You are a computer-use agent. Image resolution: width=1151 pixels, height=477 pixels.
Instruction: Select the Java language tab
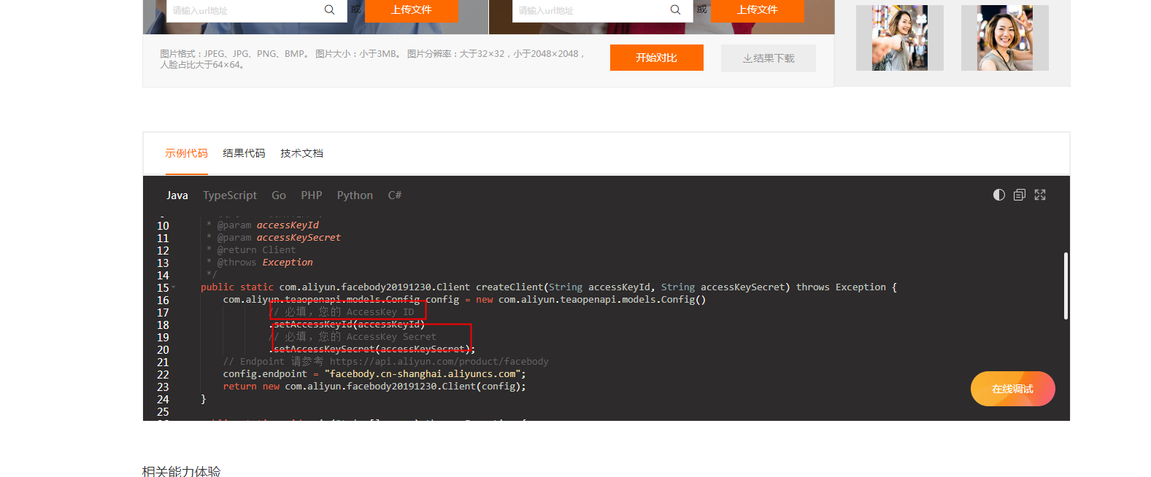click(x=177, y=195)
